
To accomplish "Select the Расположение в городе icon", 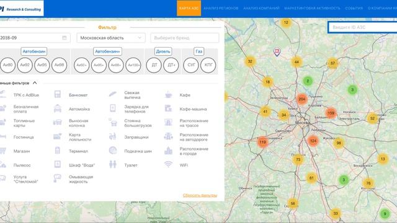I will tap(168, 151).
